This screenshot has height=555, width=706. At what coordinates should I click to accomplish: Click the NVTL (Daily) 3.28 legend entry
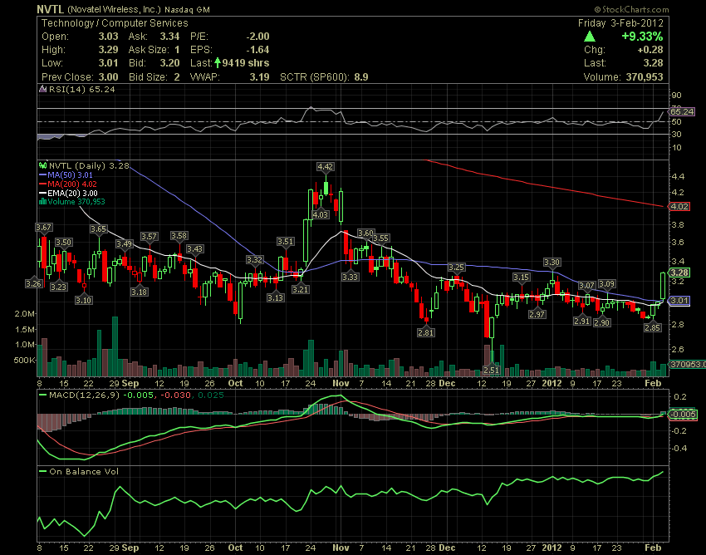point(89,166)
